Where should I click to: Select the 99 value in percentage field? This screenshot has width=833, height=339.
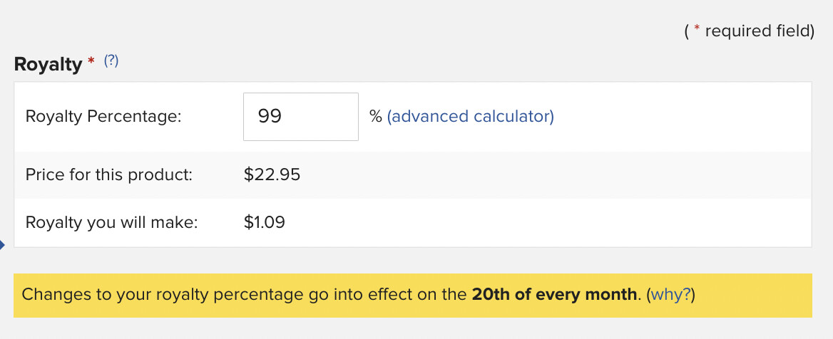270,116
